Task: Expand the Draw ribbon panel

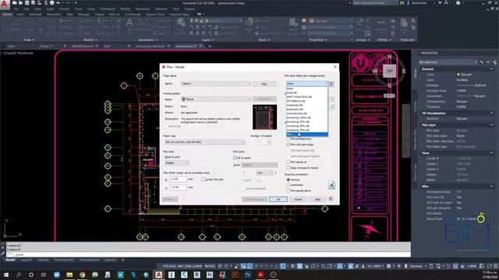Action: tap(29, 40)
